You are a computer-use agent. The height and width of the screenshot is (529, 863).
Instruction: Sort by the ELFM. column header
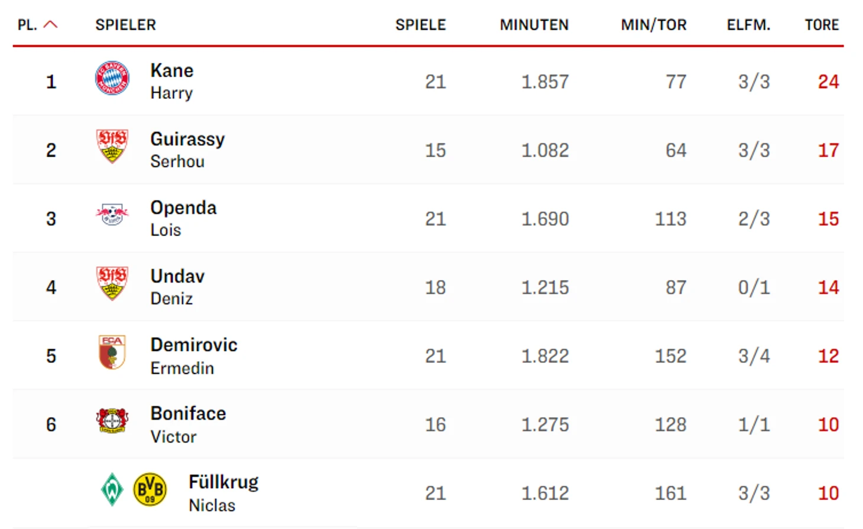coord(748,25)
